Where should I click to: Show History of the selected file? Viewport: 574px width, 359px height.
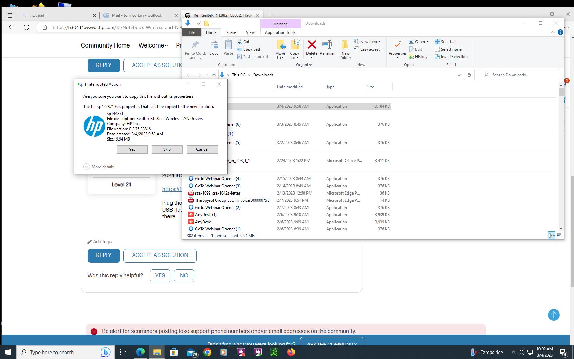point(418,57)
